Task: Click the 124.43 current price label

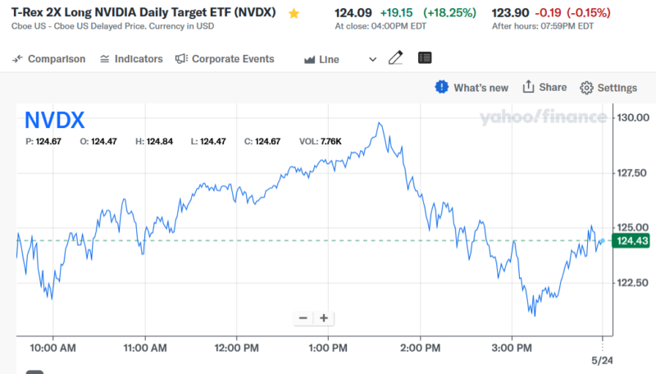Action: click(x=631, y=240)
